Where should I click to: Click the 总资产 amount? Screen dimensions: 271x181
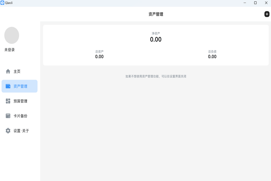point(99,57)
